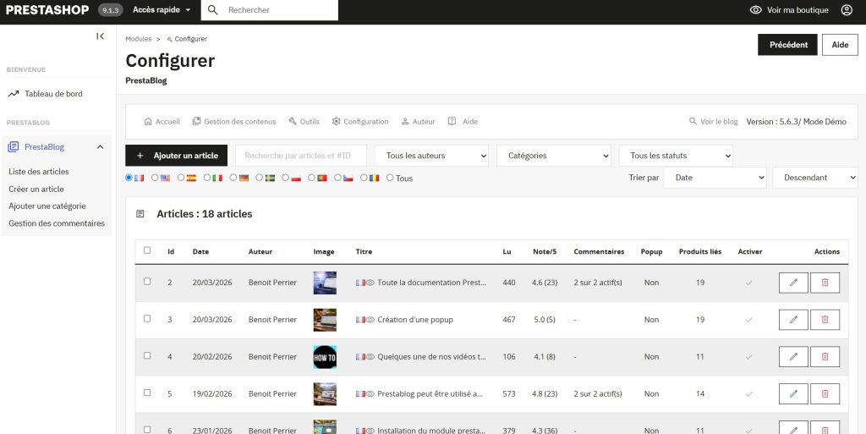Open the Voir le blog link

coord(713,122)
